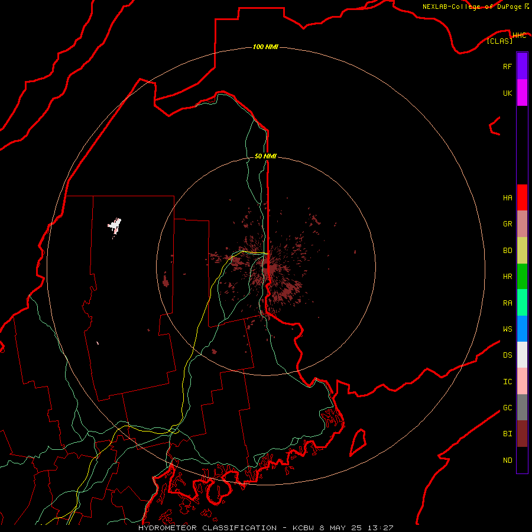Viewport: 532px width, 532px height.
Task: Click the HHC product code label
Action: click(519, 35)
